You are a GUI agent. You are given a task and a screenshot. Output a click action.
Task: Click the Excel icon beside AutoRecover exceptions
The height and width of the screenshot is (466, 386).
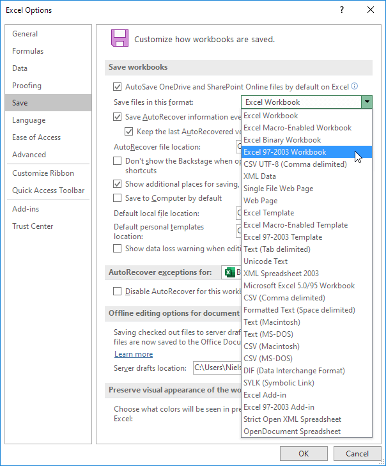pyautogui.click(x=229, y=272)
